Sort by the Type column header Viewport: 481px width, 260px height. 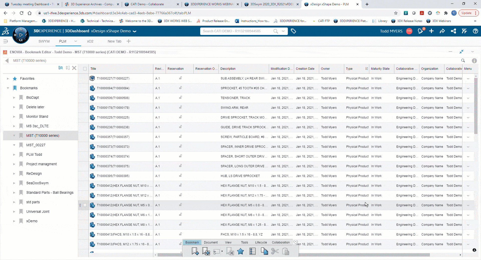356,69
